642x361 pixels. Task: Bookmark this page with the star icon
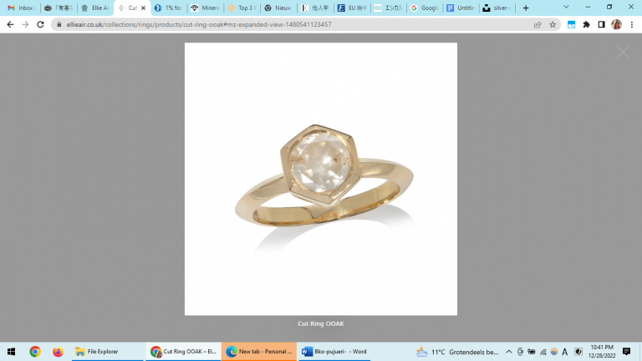pyautogui.click(x=553, y=24)
